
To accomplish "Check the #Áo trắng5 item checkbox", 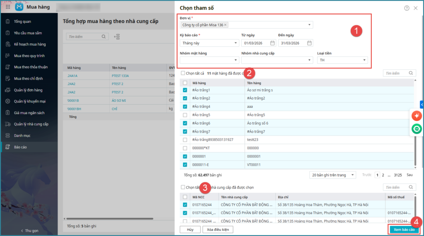I will pyautogui.click(x=185, y=115).
